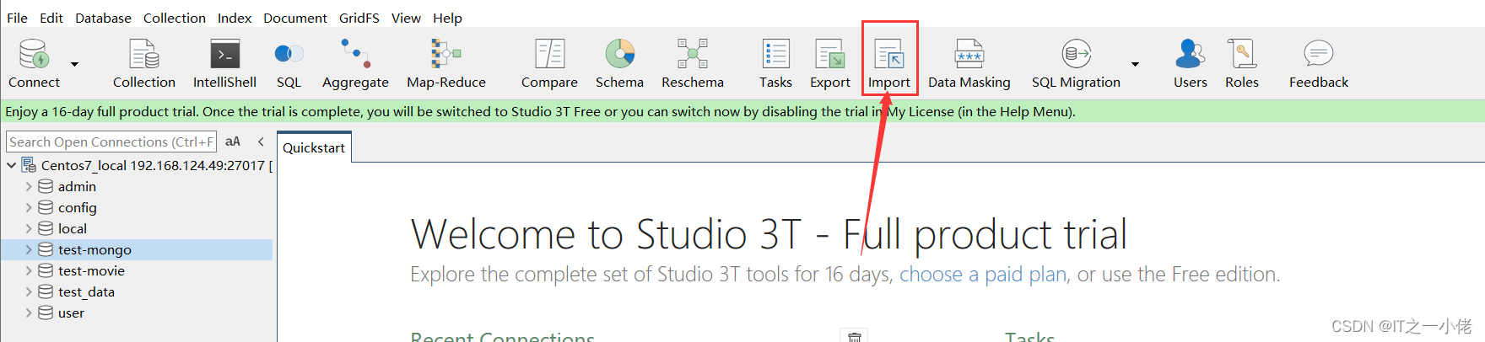Viewport: 1485px width, 342px height.
Task: Open the Data Masking tool
Action: tap(969, 63)
